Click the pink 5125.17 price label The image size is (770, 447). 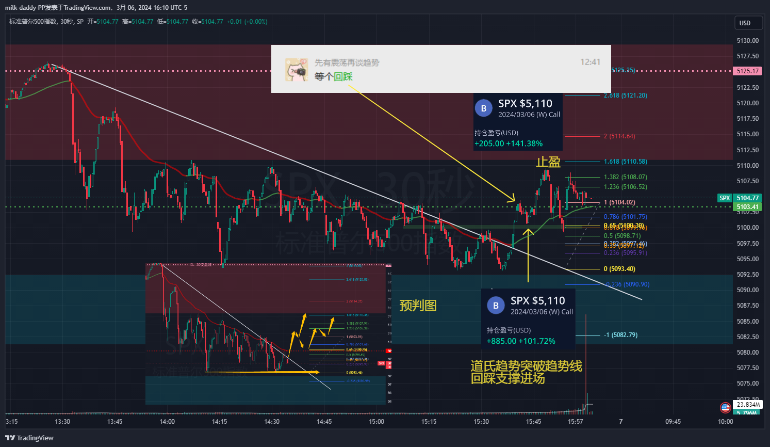747,71
